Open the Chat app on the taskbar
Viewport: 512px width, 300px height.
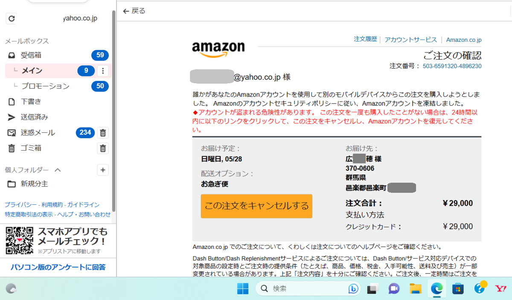click(394, 289)
